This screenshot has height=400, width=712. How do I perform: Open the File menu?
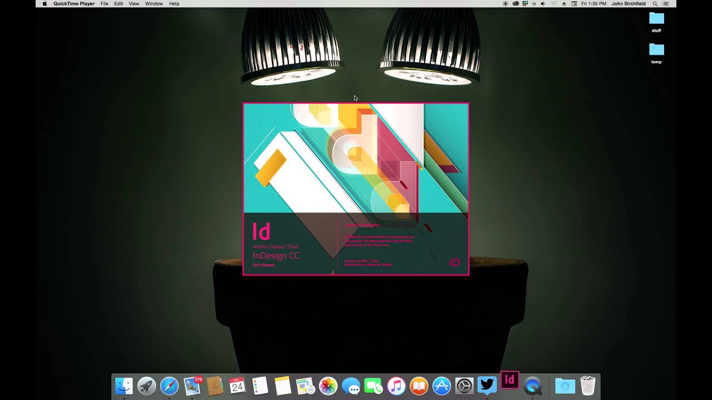click(105, 3)
